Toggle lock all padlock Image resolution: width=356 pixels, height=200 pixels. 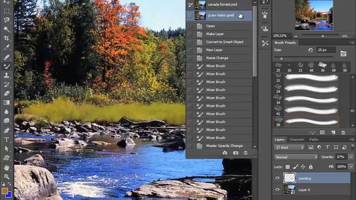coord(310,167)
